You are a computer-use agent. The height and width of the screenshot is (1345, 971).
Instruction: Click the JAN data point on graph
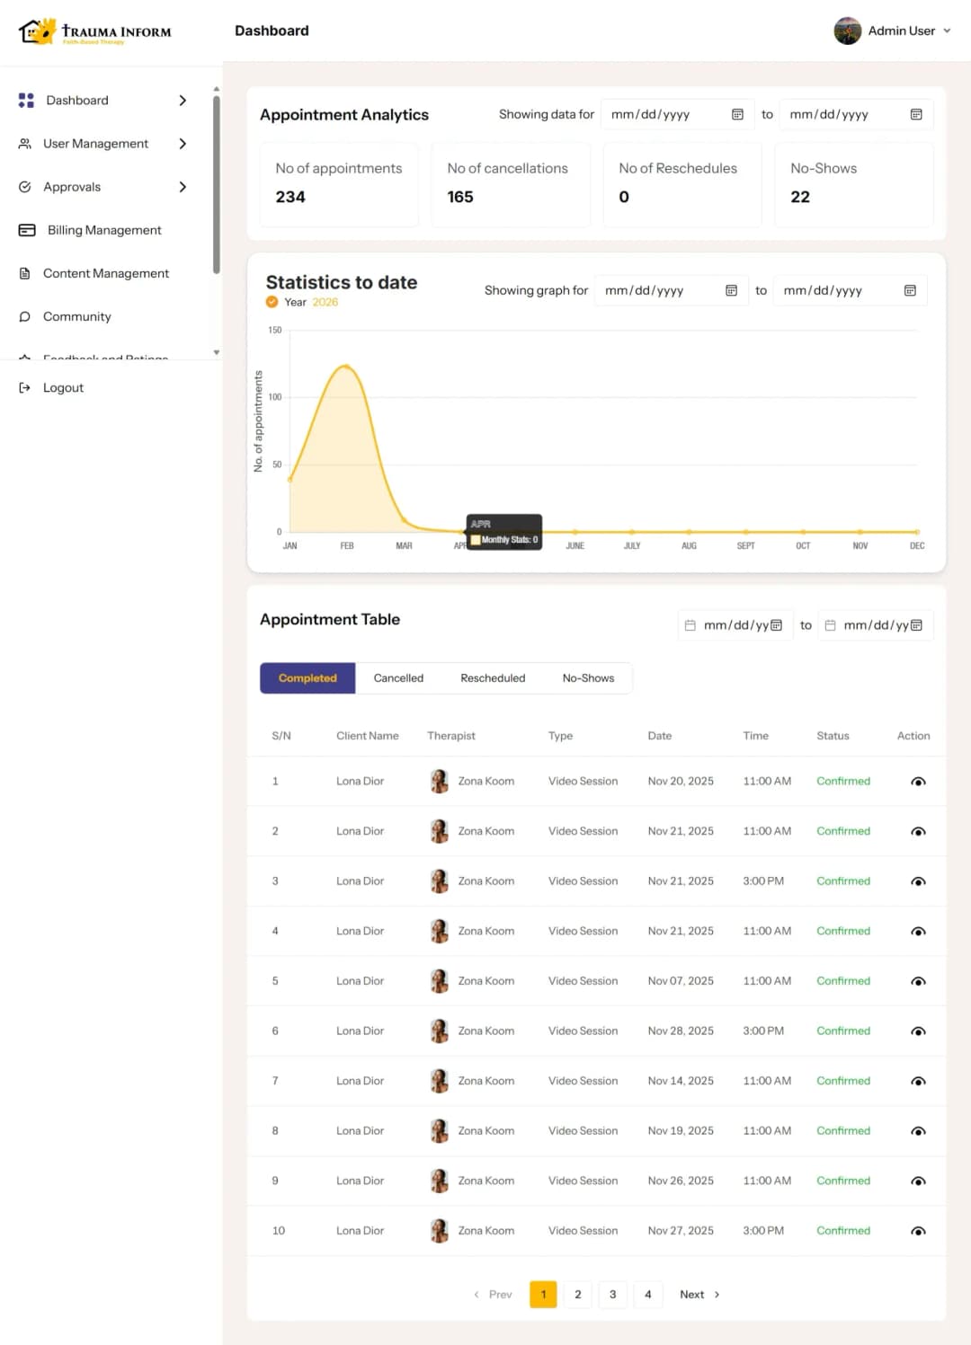click(290, 479)
